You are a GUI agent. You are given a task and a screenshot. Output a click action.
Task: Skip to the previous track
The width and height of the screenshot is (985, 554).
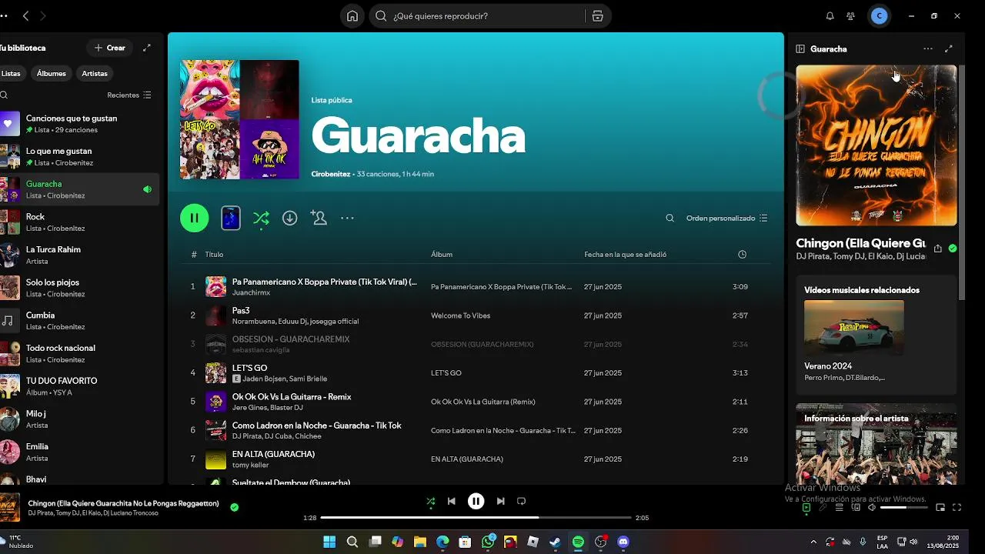pos(452,501)
